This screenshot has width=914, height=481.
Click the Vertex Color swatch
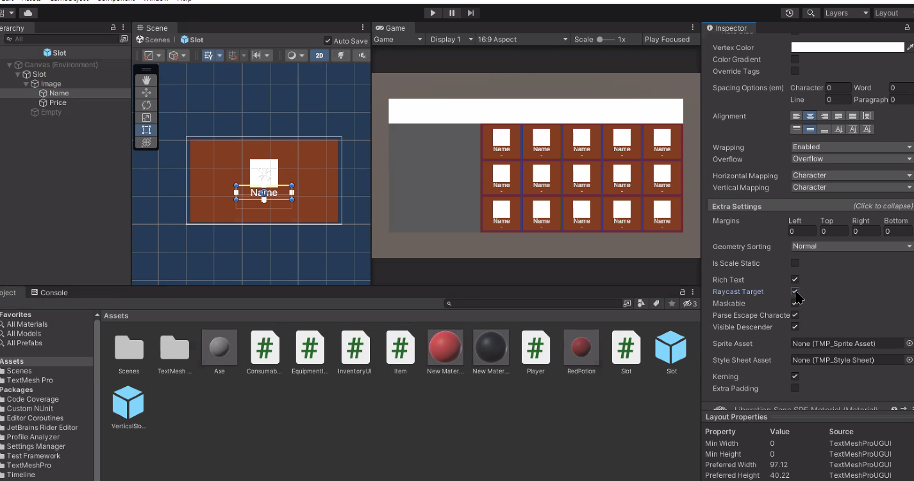pos(847,47)
